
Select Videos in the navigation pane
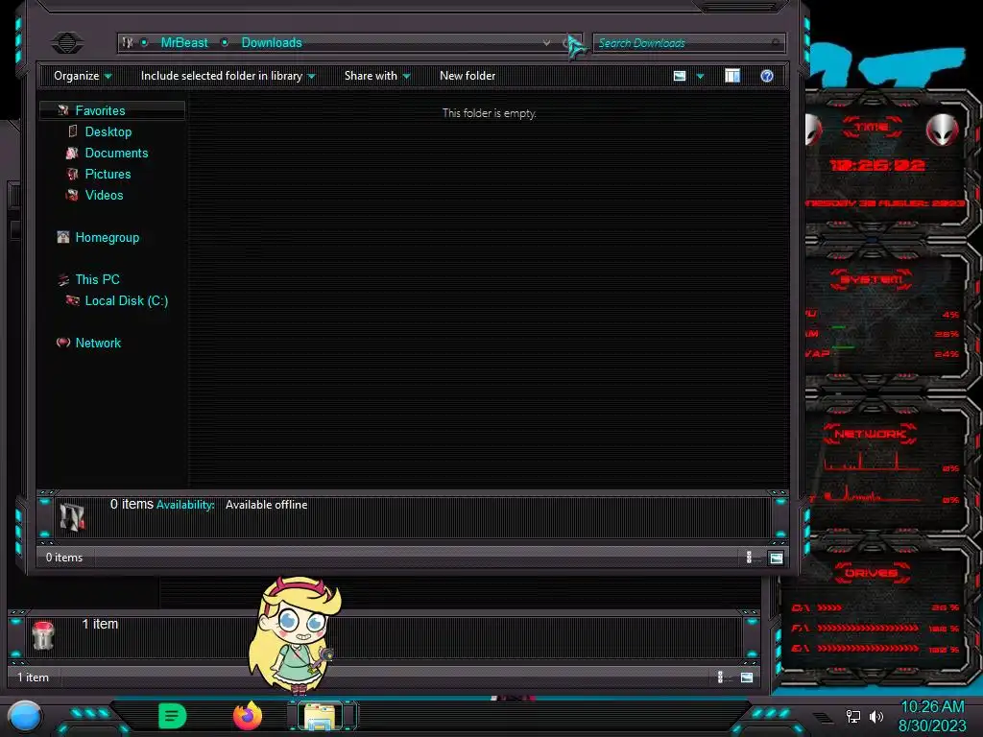click(104, 195)
